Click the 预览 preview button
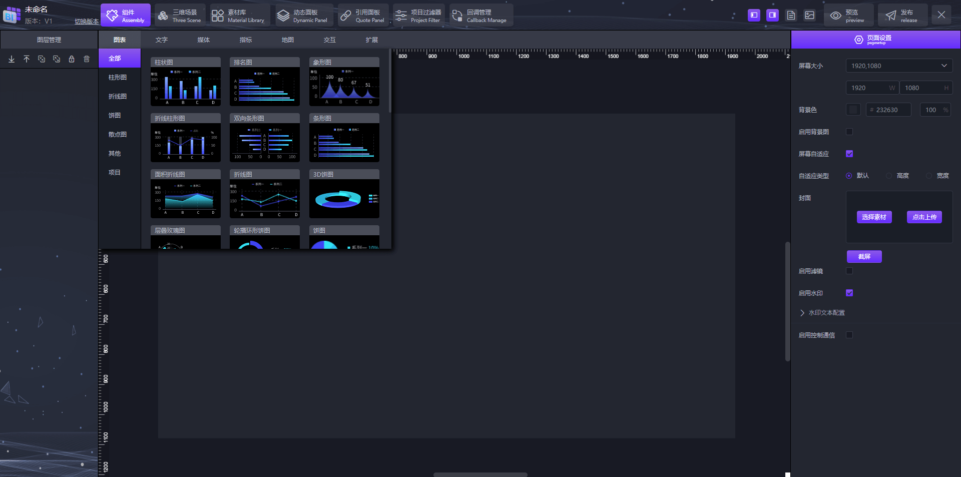Viewport: 961px width, 477px height. pyautogui.click(x=848, y=16)
